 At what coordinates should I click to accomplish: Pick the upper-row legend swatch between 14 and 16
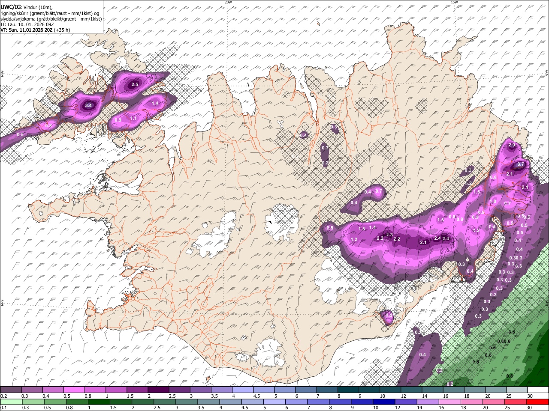tap(432, 390)
